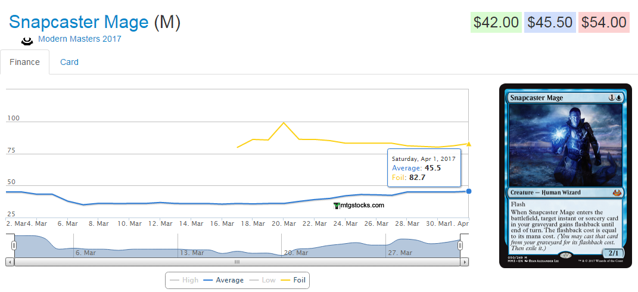
Task: Toggle the Low series in chart legend
Action: pos(262,280)
